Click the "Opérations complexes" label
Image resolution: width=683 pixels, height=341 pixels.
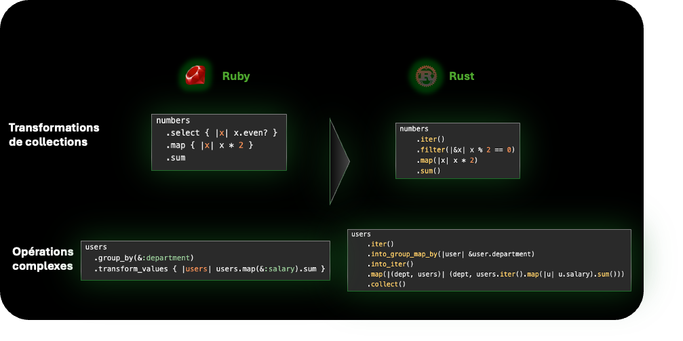tap(43, 259)
